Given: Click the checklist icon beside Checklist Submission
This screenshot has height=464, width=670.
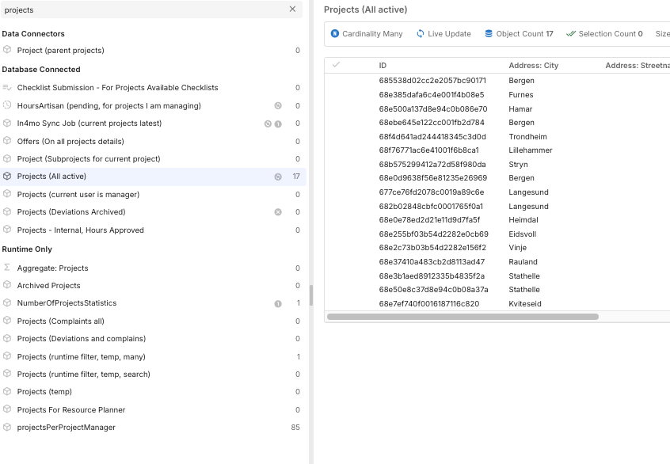Looking at the screenshot, I should tap(7, 88).
